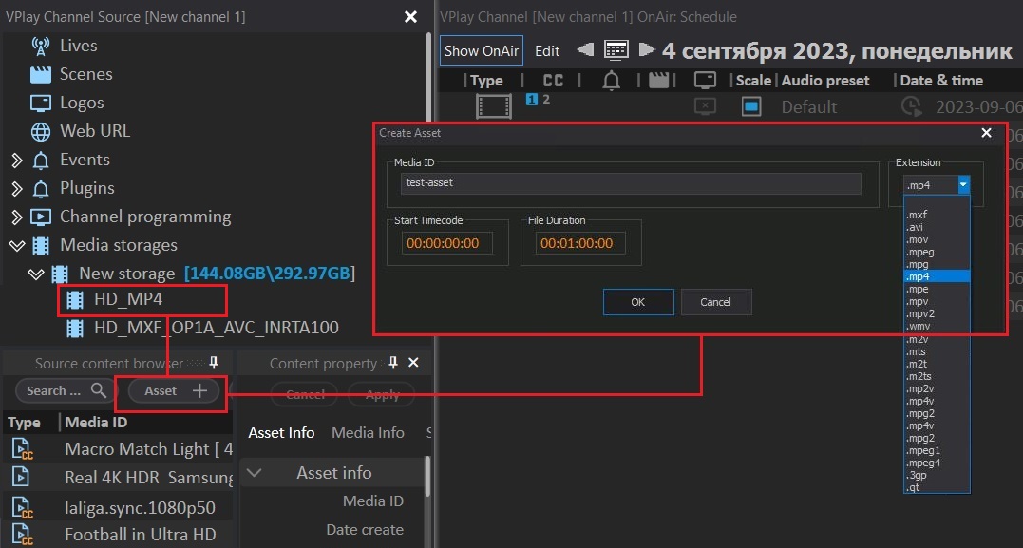
Task: Click the Plugins bell icon
Action: (x=41, y=189)
